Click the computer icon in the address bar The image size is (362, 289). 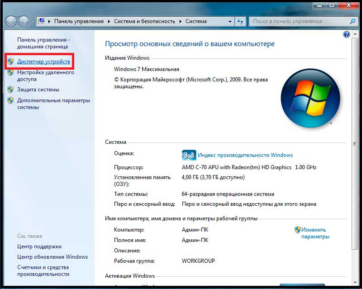pos(42,21)
